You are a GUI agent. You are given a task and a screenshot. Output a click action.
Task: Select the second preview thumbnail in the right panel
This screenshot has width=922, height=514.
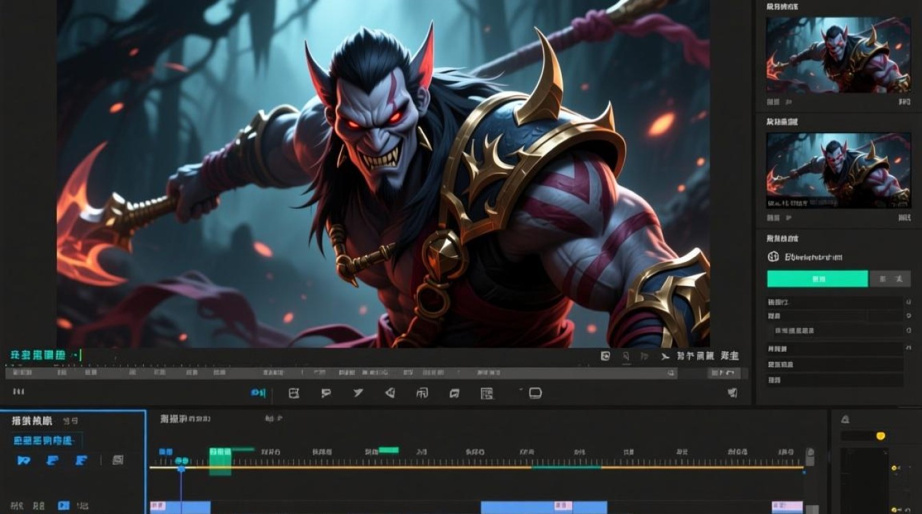coord(838,171)
